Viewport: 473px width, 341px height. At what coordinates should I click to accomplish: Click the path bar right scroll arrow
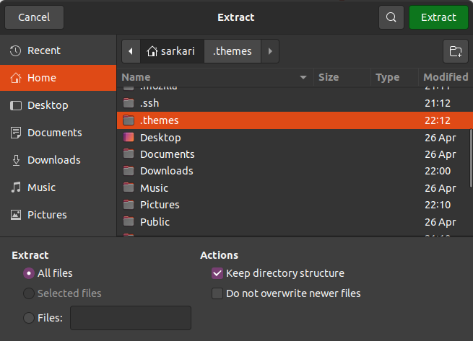pyautogui.click(x=270, y=51)
